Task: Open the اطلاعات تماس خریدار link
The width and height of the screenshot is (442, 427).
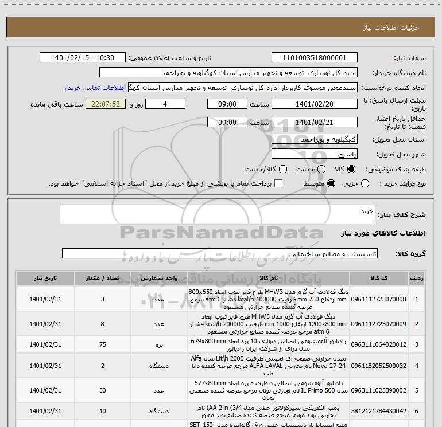Action: pos(95,88)
